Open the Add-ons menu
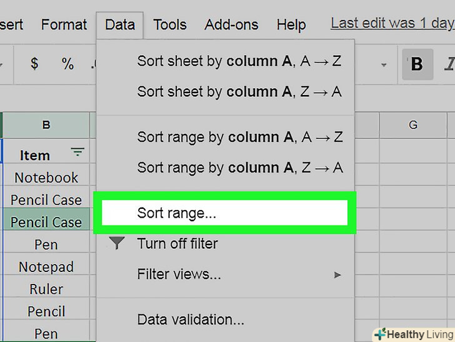This screenshot has width=455, height=342. (231, 25)
